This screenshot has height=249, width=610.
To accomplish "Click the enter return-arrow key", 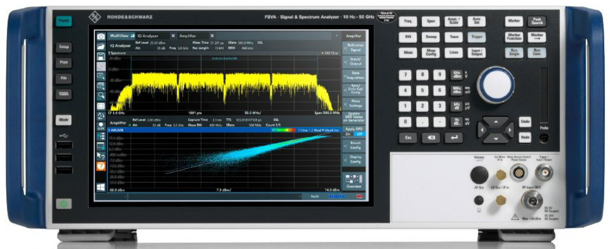I will [454, 138].
